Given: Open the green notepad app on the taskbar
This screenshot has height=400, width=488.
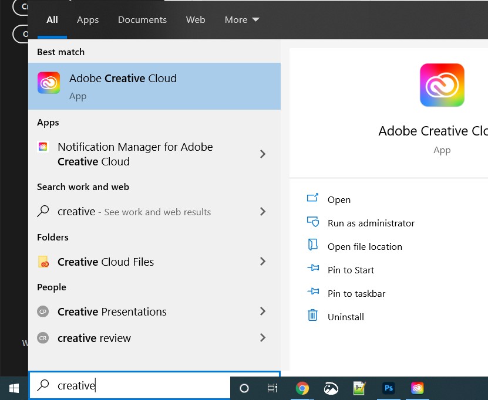Looking at the screenshot, I should (359, 388).
